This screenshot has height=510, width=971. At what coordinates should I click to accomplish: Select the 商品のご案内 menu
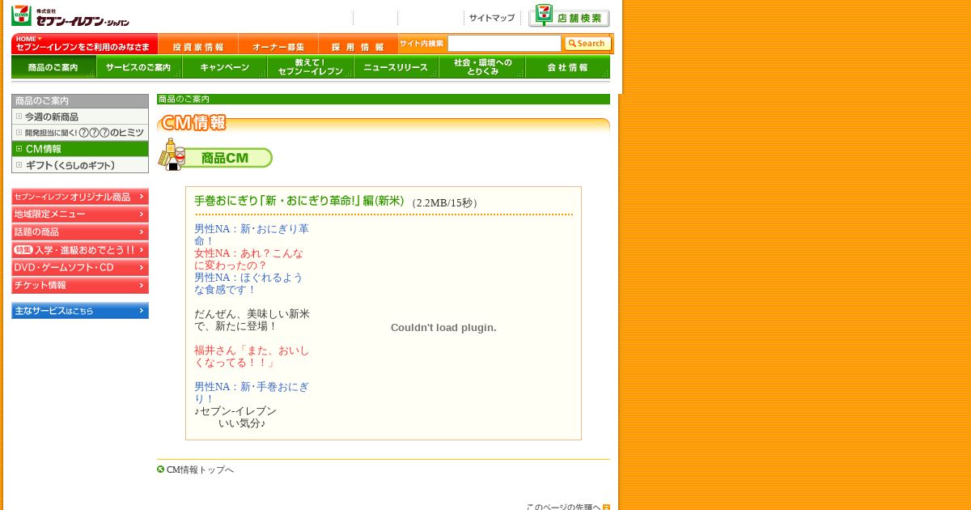click(x=53, y=67)
